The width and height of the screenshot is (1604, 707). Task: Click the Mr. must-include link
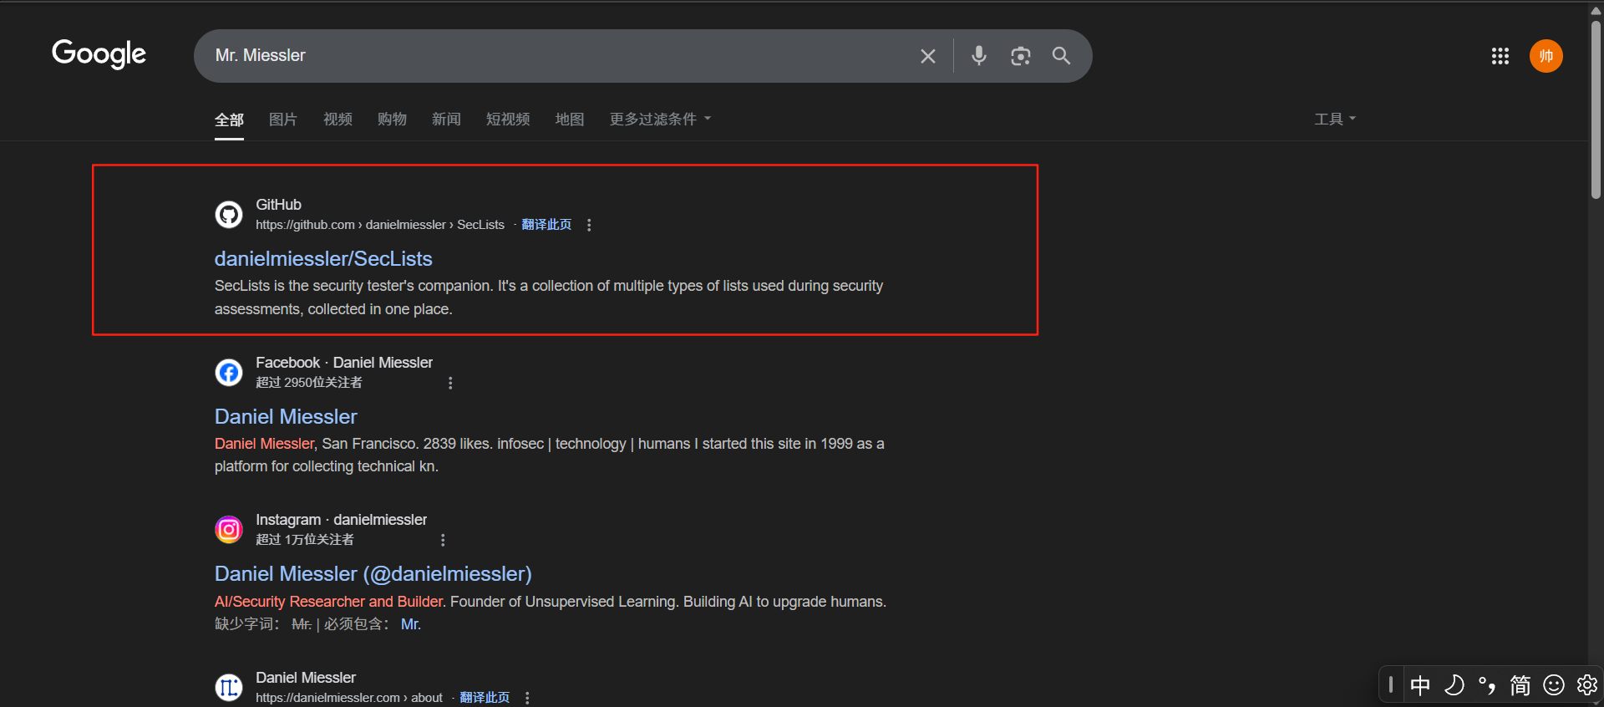[x=411, y=624]
